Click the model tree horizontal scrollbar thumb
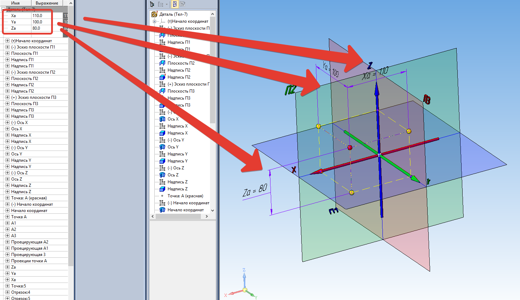The height and width of the screenshot is (300, 520). tap(178, 217)
